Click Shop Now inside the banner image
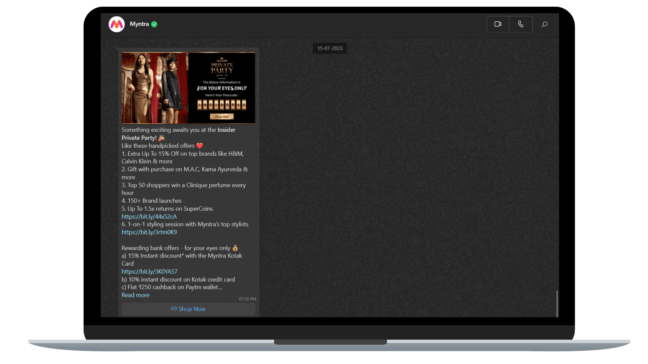 [222, 117]
